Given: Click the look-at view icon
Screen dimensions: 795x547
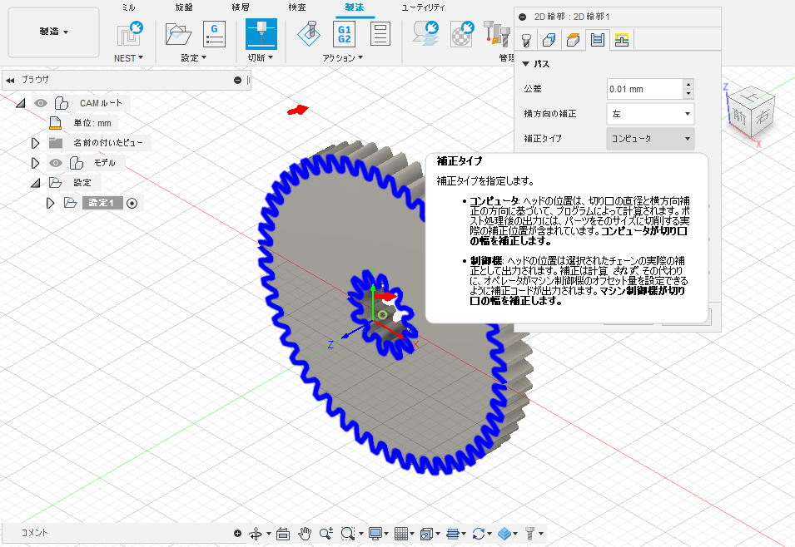Looking at the screenshot, I should pos(283,534).
